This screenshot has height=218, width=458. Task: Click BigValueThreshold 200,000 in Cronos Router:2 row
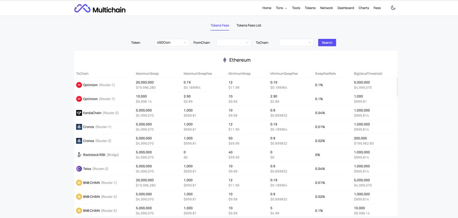(361, 138)
